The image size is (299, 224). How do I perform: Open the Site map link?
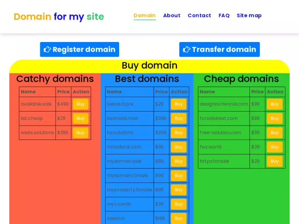coord(249,15)
